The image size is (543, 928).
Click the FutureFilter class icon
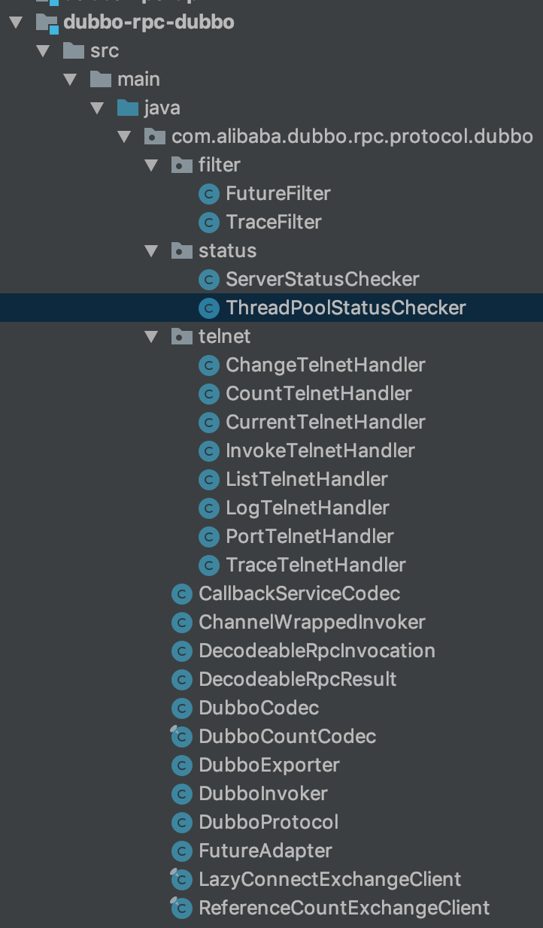(208, 194)
